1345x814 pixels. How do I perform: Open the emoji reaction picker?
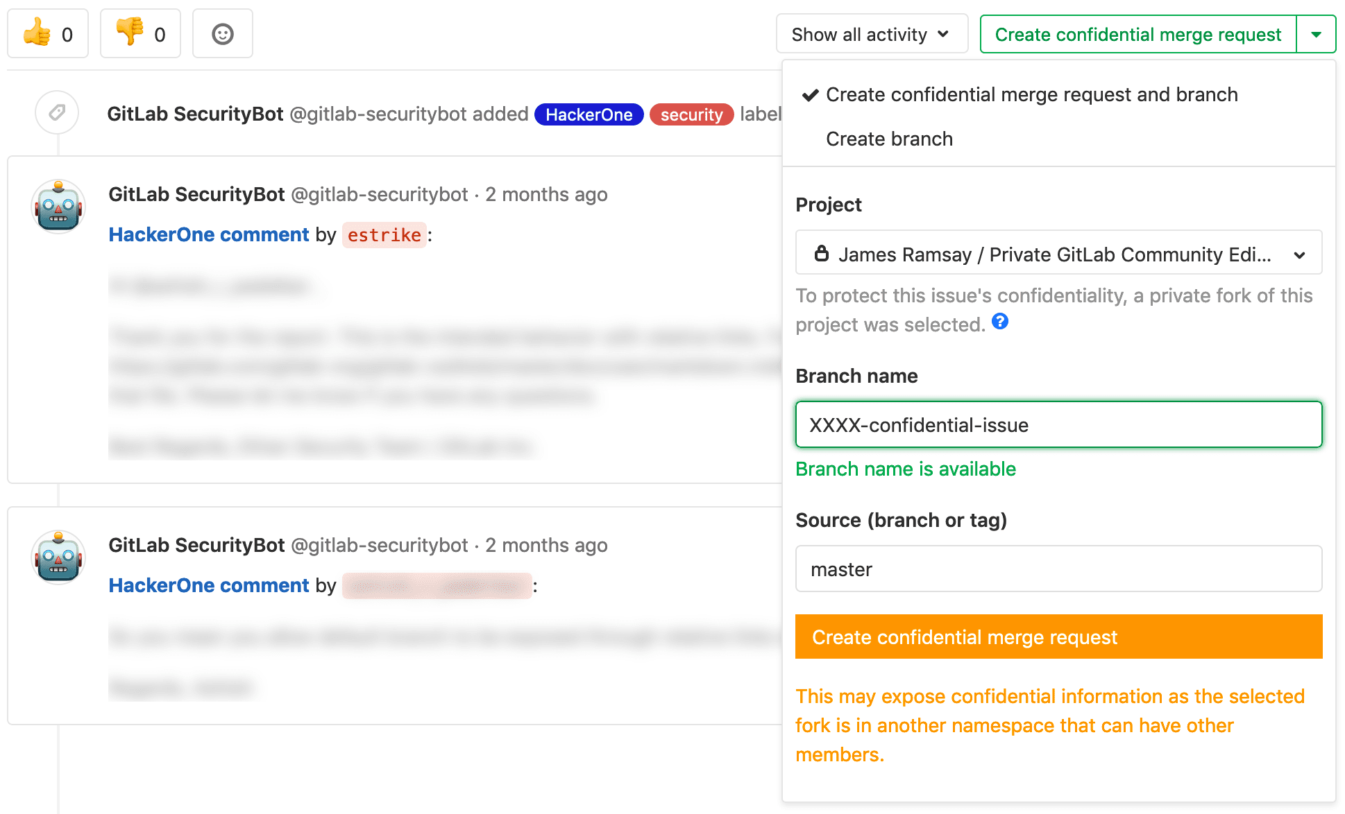(222, 33)
